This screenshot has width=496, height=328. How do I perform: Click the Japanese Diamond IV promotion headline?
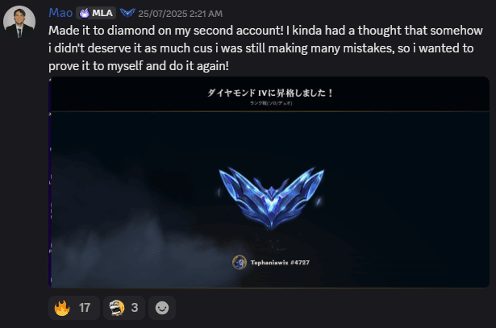[270, 93]
